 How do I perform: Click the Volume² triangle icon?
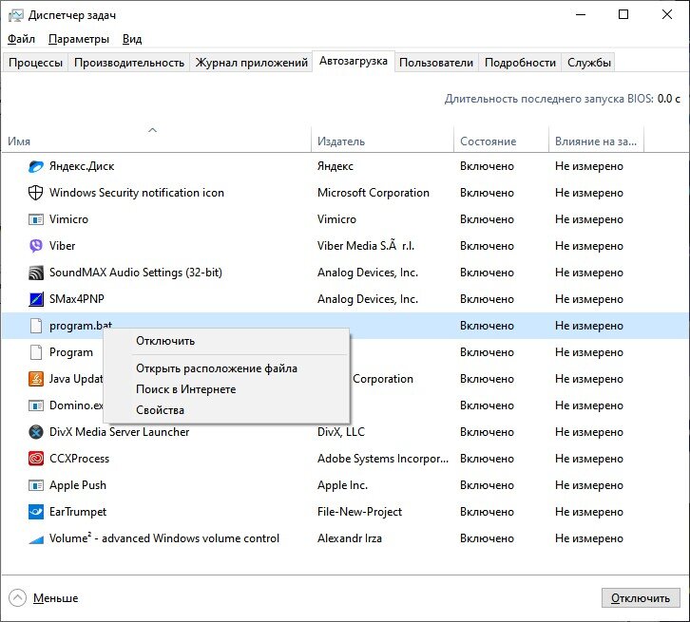pyautogui.click(x=36, y=539)
